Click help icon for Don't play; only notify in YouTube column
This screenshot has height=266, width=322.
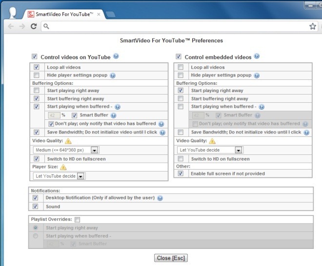coord(161,124)
